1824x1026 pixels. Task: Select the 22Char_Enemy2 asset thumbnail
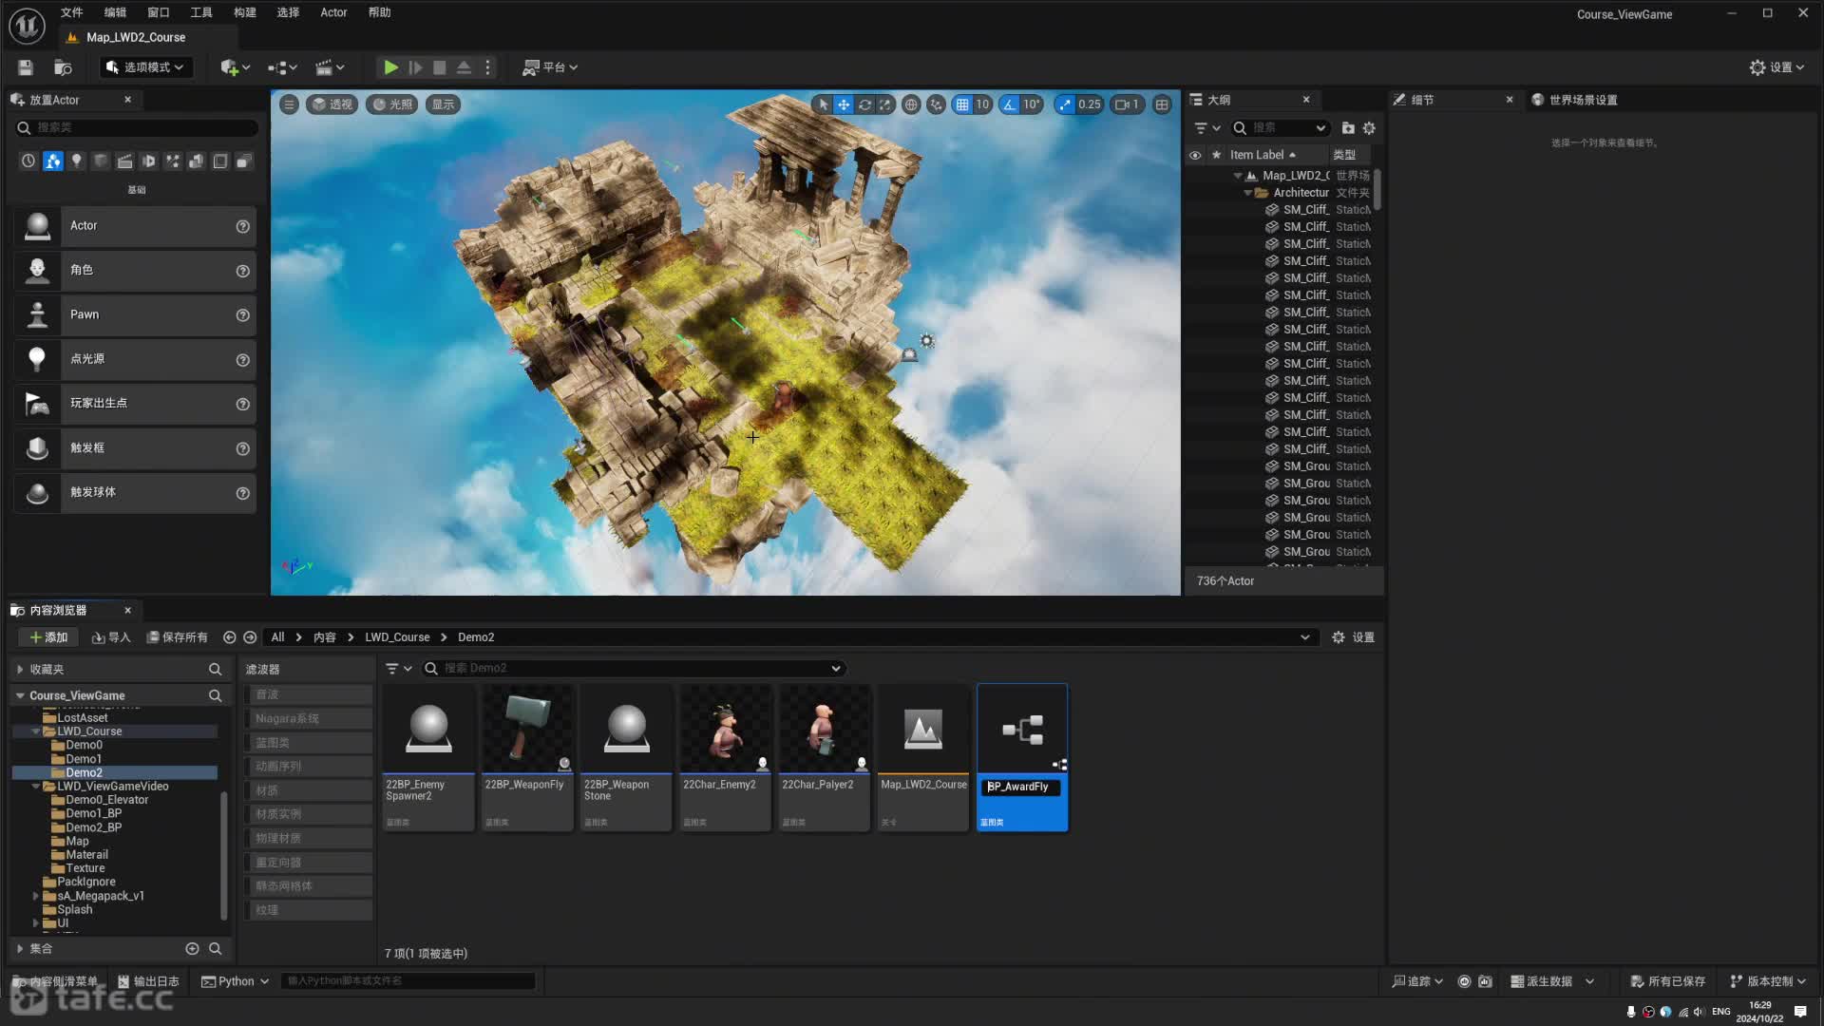[x=725, y=757]
